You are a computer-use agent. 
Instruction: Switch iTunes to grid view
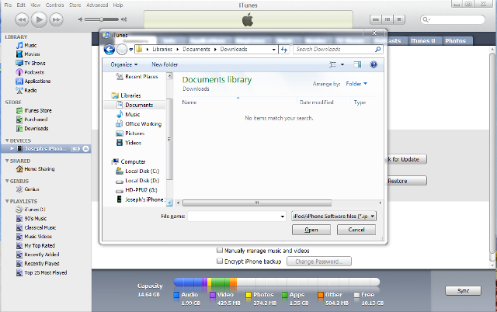pos(388,19)
